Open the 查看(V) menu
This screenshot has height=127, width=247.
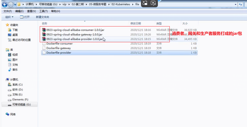[x=31, y=11]
